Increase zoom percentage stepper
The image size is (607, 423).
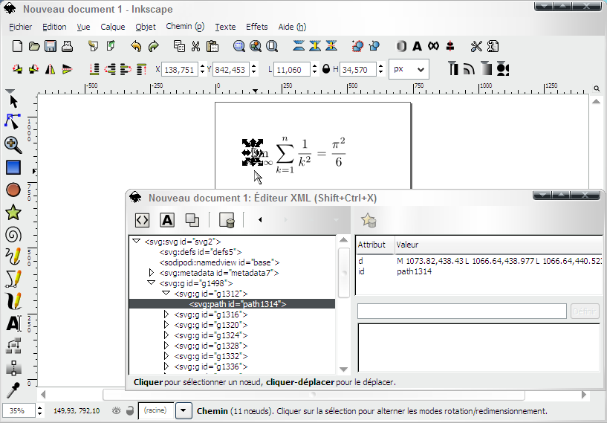(40, 407)
